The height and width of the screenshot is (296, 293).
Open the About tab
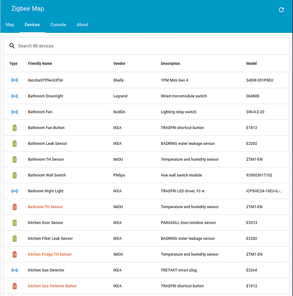pyautogui.click(x=82, y=25)
